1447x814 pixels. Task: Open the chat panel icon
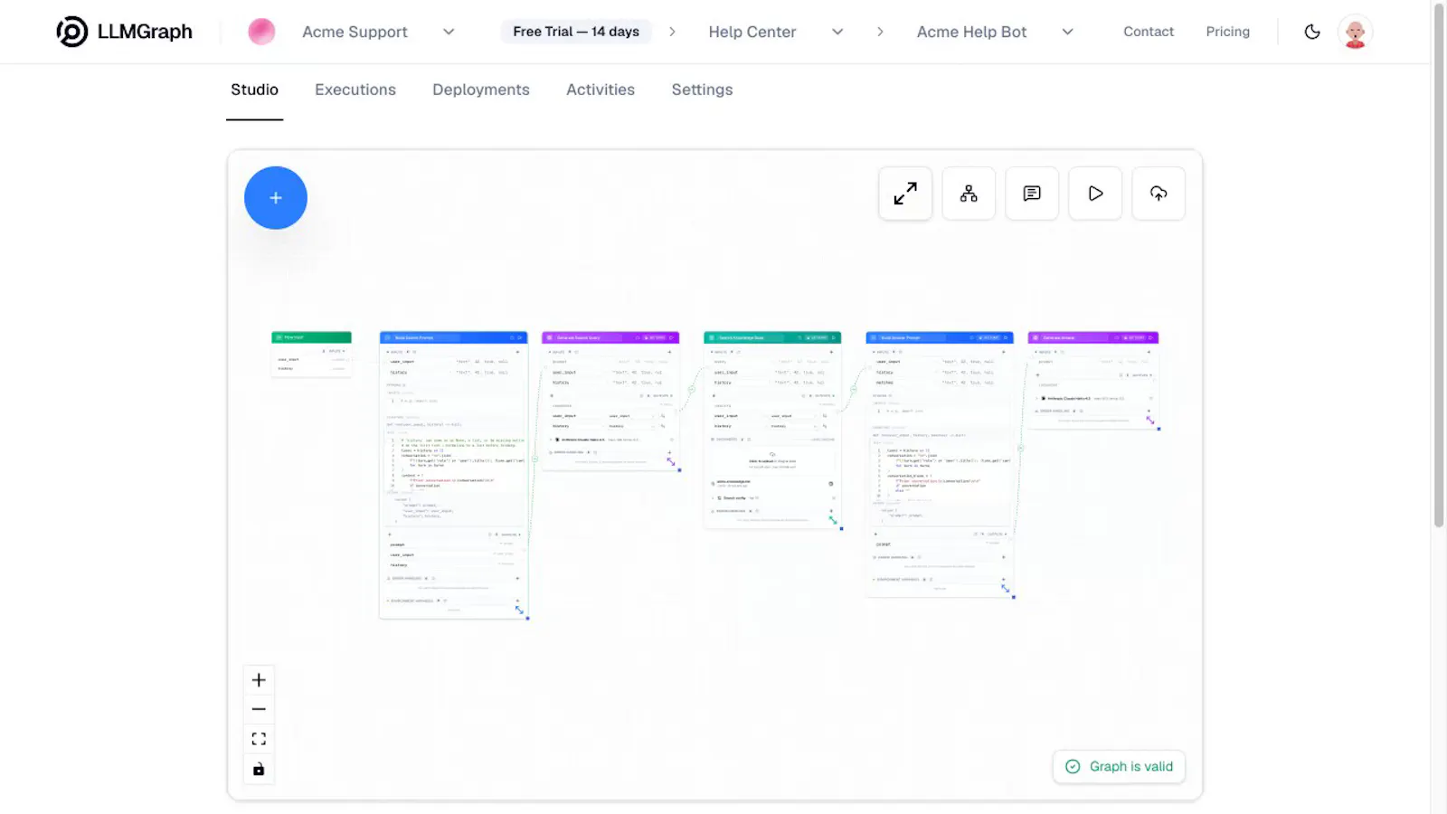coord(1032,194)
